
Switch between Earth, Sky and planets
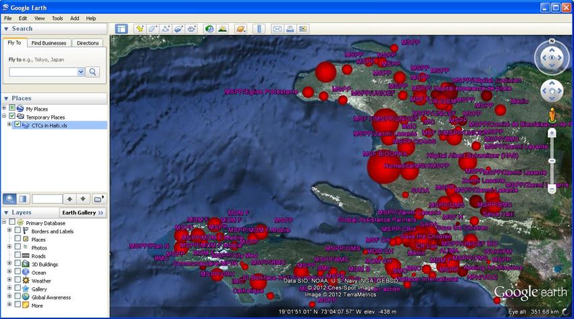(240, 29)
